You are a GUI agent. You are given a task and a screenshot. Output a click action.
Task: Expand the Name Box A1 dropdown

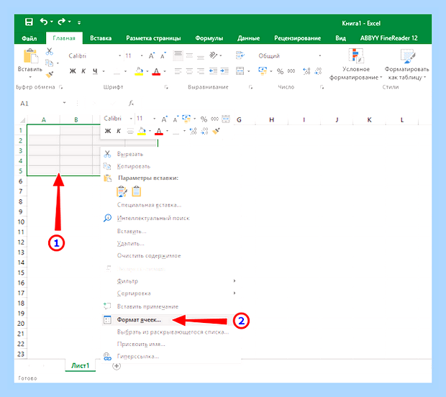pyautogui.click(x=64, y=103)
